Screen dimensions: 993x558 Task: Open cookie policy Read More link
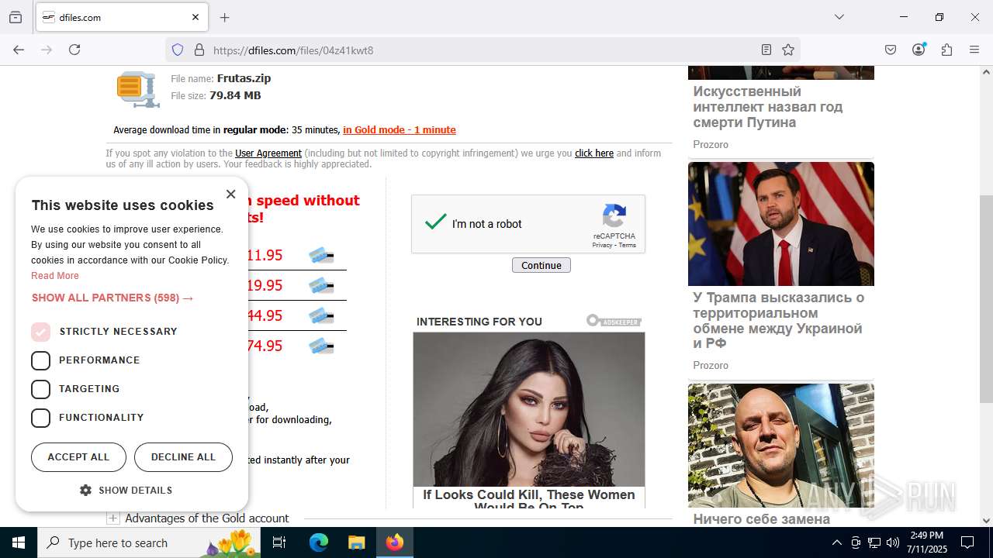pos(55,276)
